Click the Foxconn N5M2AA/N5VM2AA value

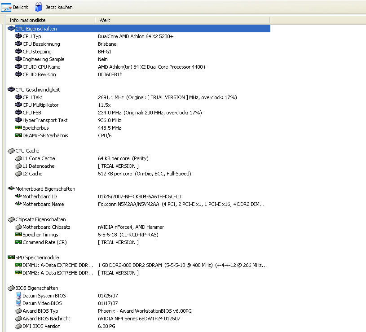181,204
